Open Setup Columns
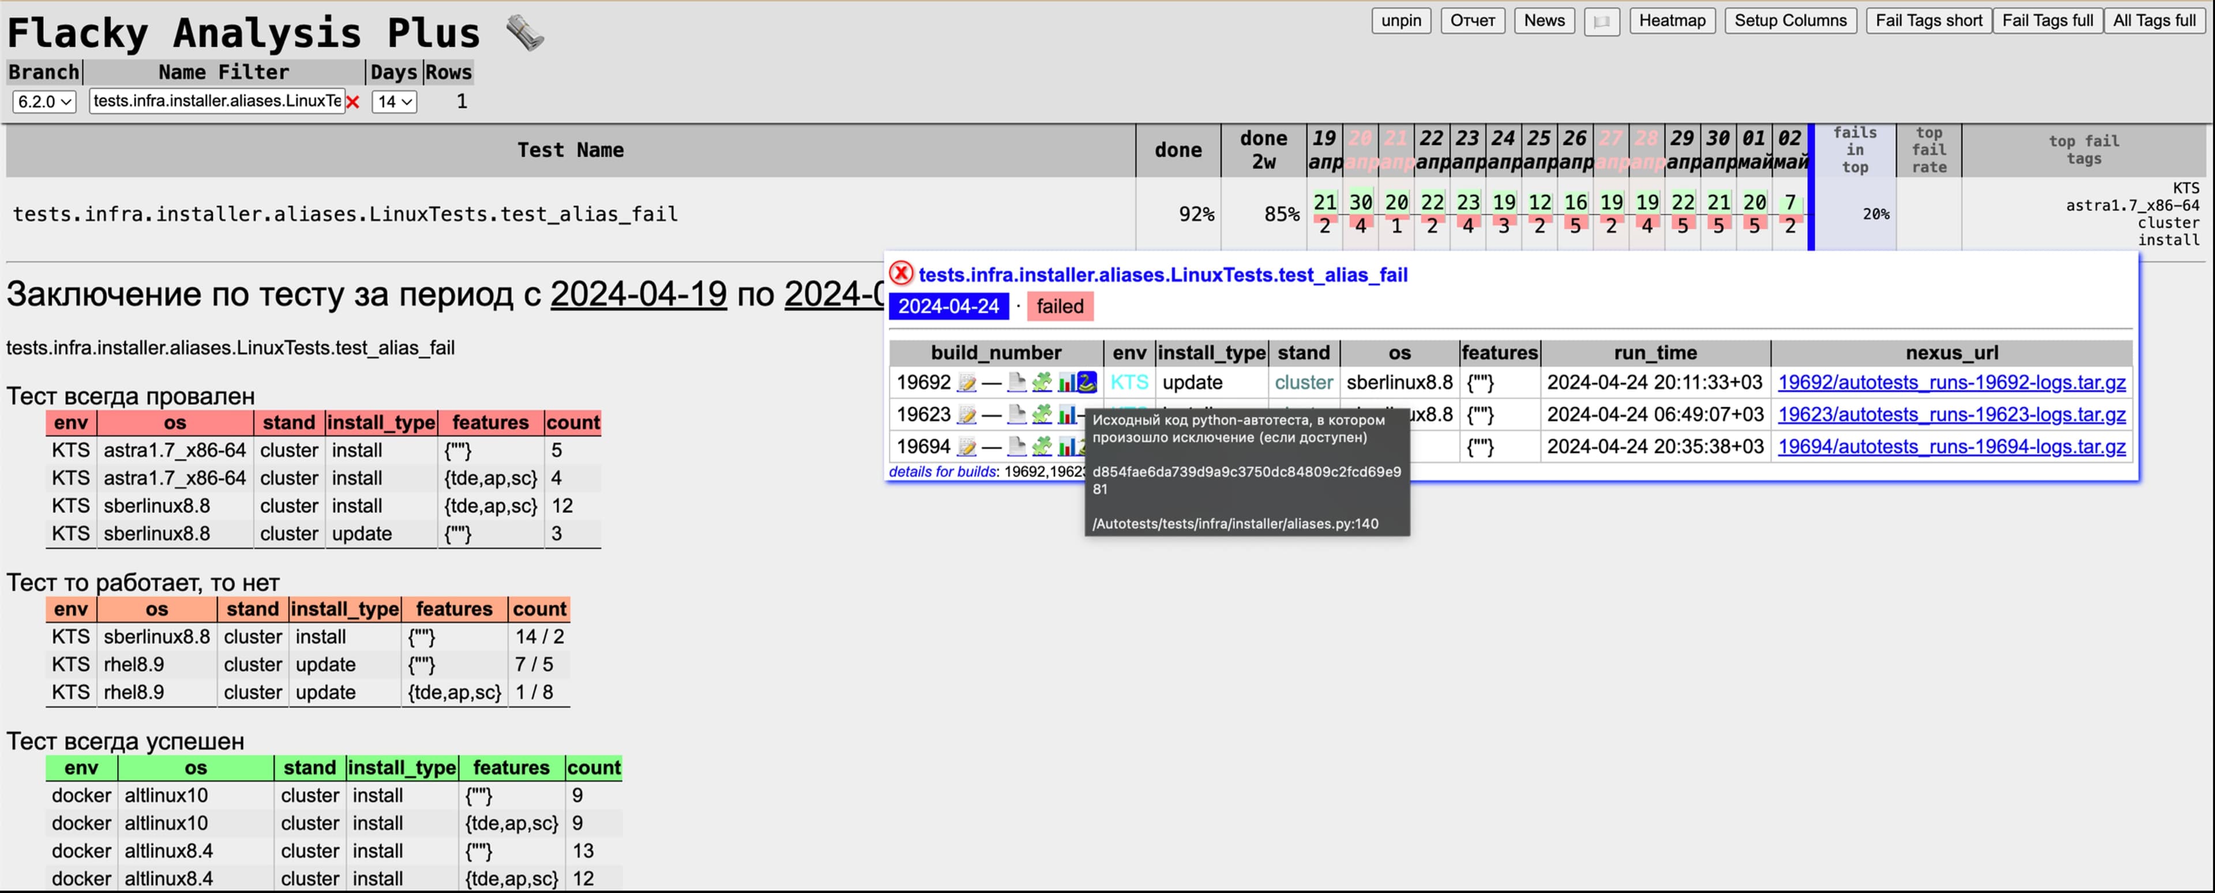Screen dimensions: 2215x893 pos(1790,21)
